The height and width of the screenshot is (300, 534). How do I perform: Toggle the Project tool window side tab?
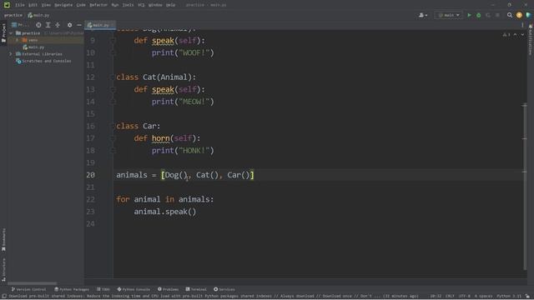3,32
